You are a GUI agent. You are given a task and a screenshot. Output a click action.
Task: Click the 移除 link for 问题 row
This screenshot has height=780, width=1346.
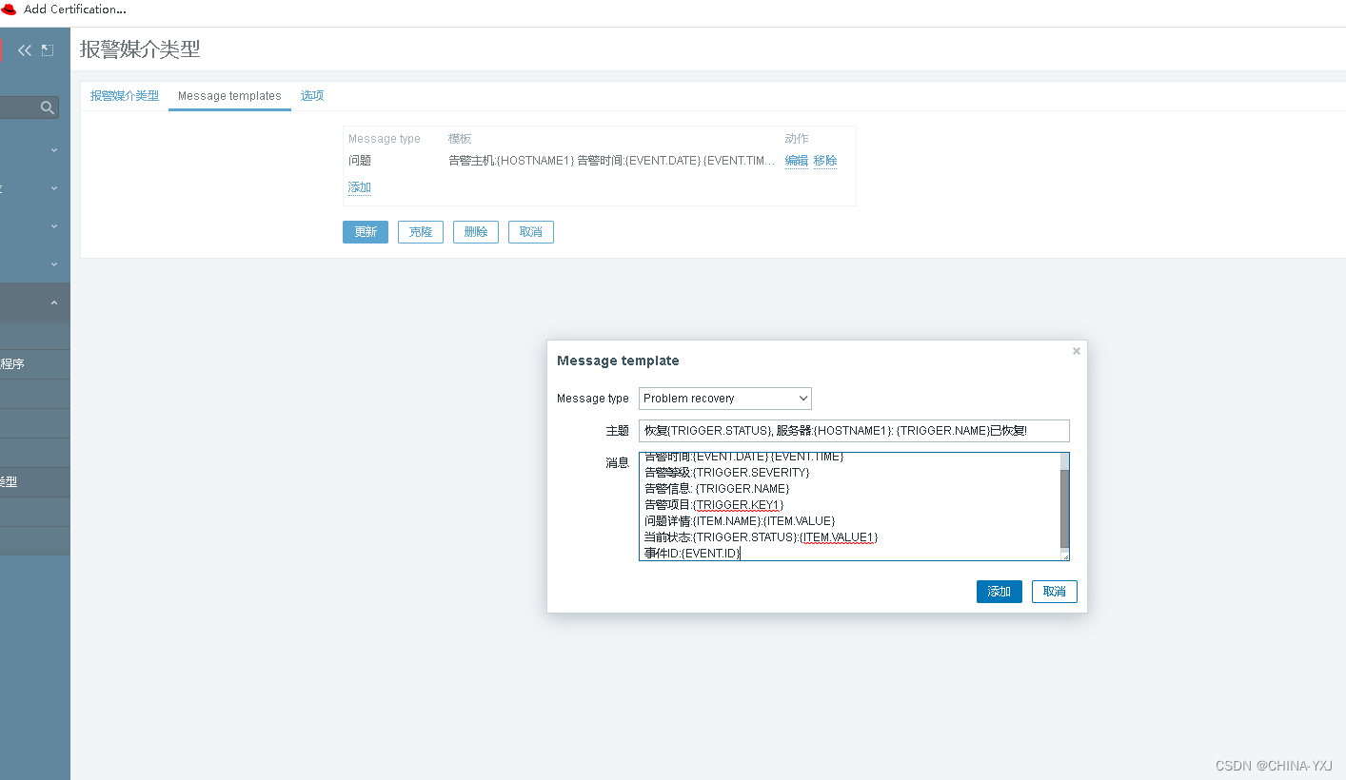pyautogui.click(x=825, y=161)
